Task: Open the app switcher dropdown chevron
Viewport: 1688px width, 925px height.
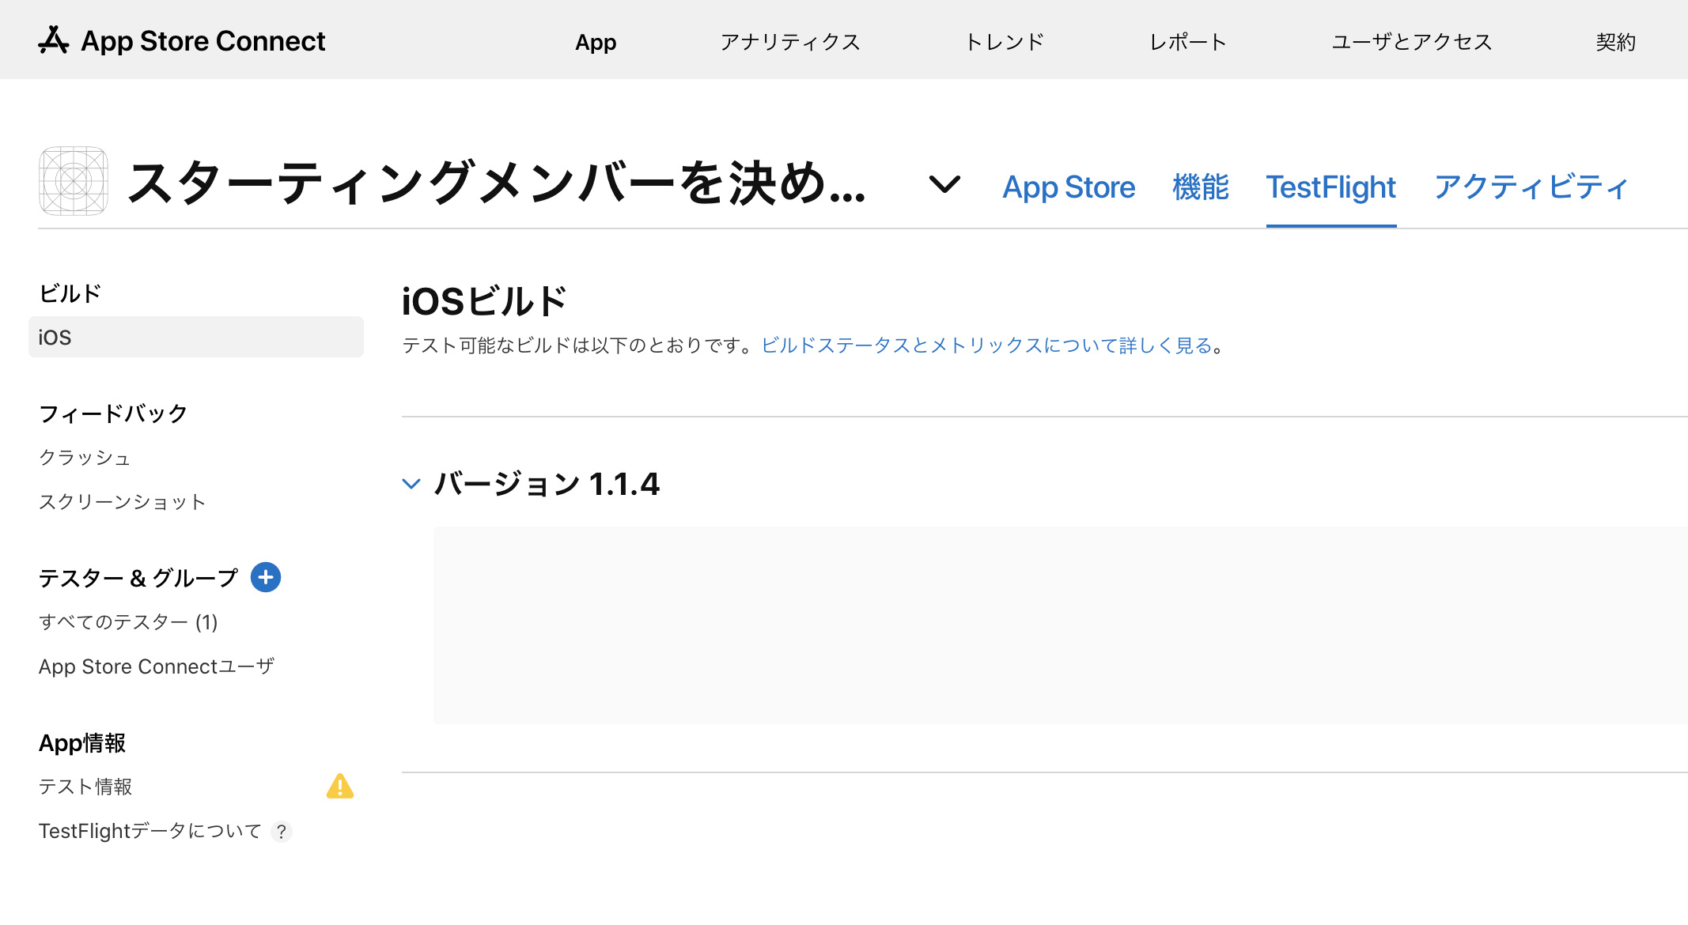Action: 944,184
